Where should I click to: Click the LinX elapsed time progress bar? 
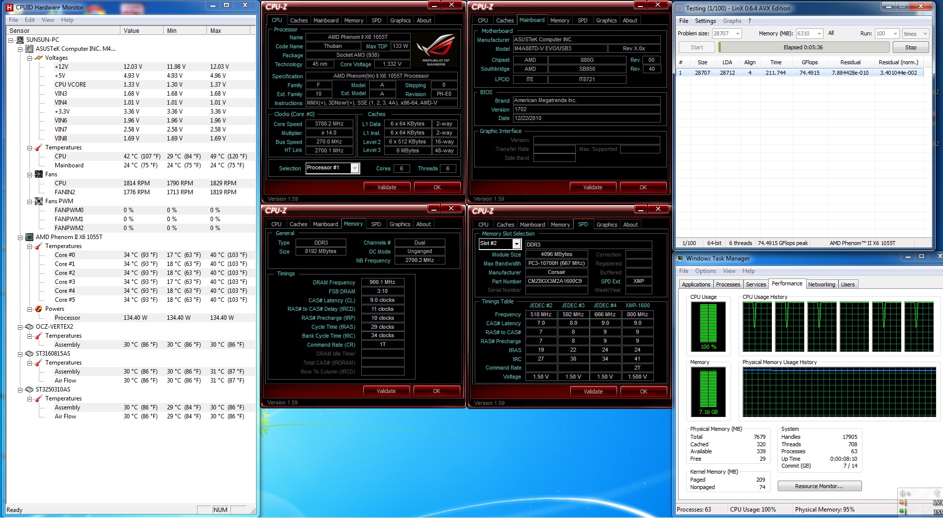tap(803, 47)
